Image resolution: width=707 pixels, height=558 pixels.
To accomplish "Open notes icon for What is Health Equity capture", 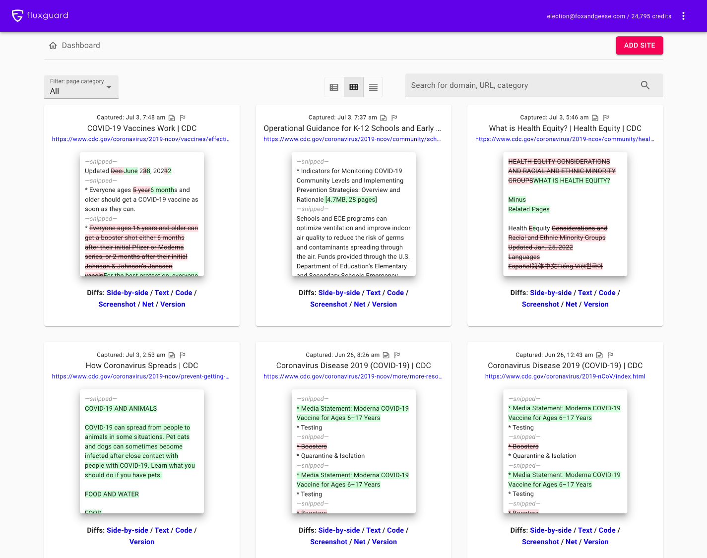I will click(x=595, y=118).
